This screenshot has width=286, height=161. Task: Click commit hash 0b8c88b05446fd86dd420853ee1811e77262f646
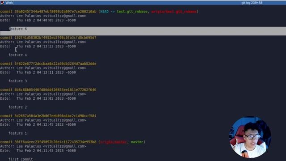(55, 90)
